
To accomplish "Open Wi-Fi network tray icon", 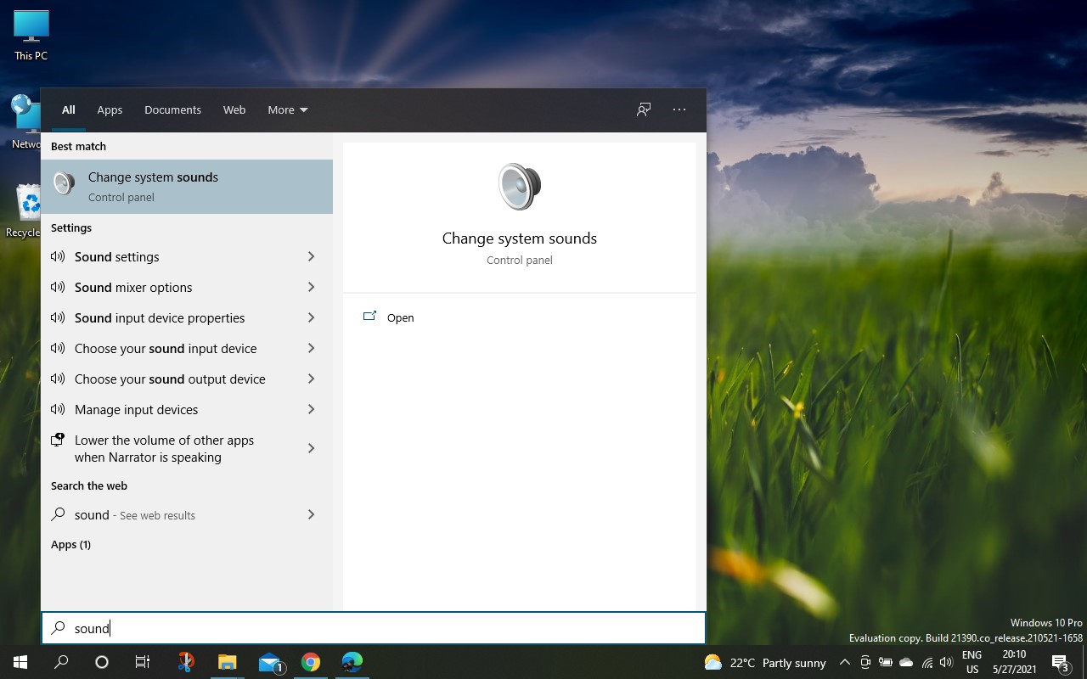I will [x=926, y=663].
